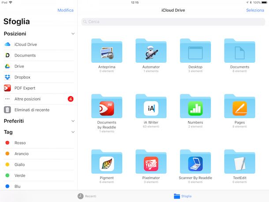Screen dimensions: 269x202
Task: Open the iA Writer folder
Action: pos(151,106)
